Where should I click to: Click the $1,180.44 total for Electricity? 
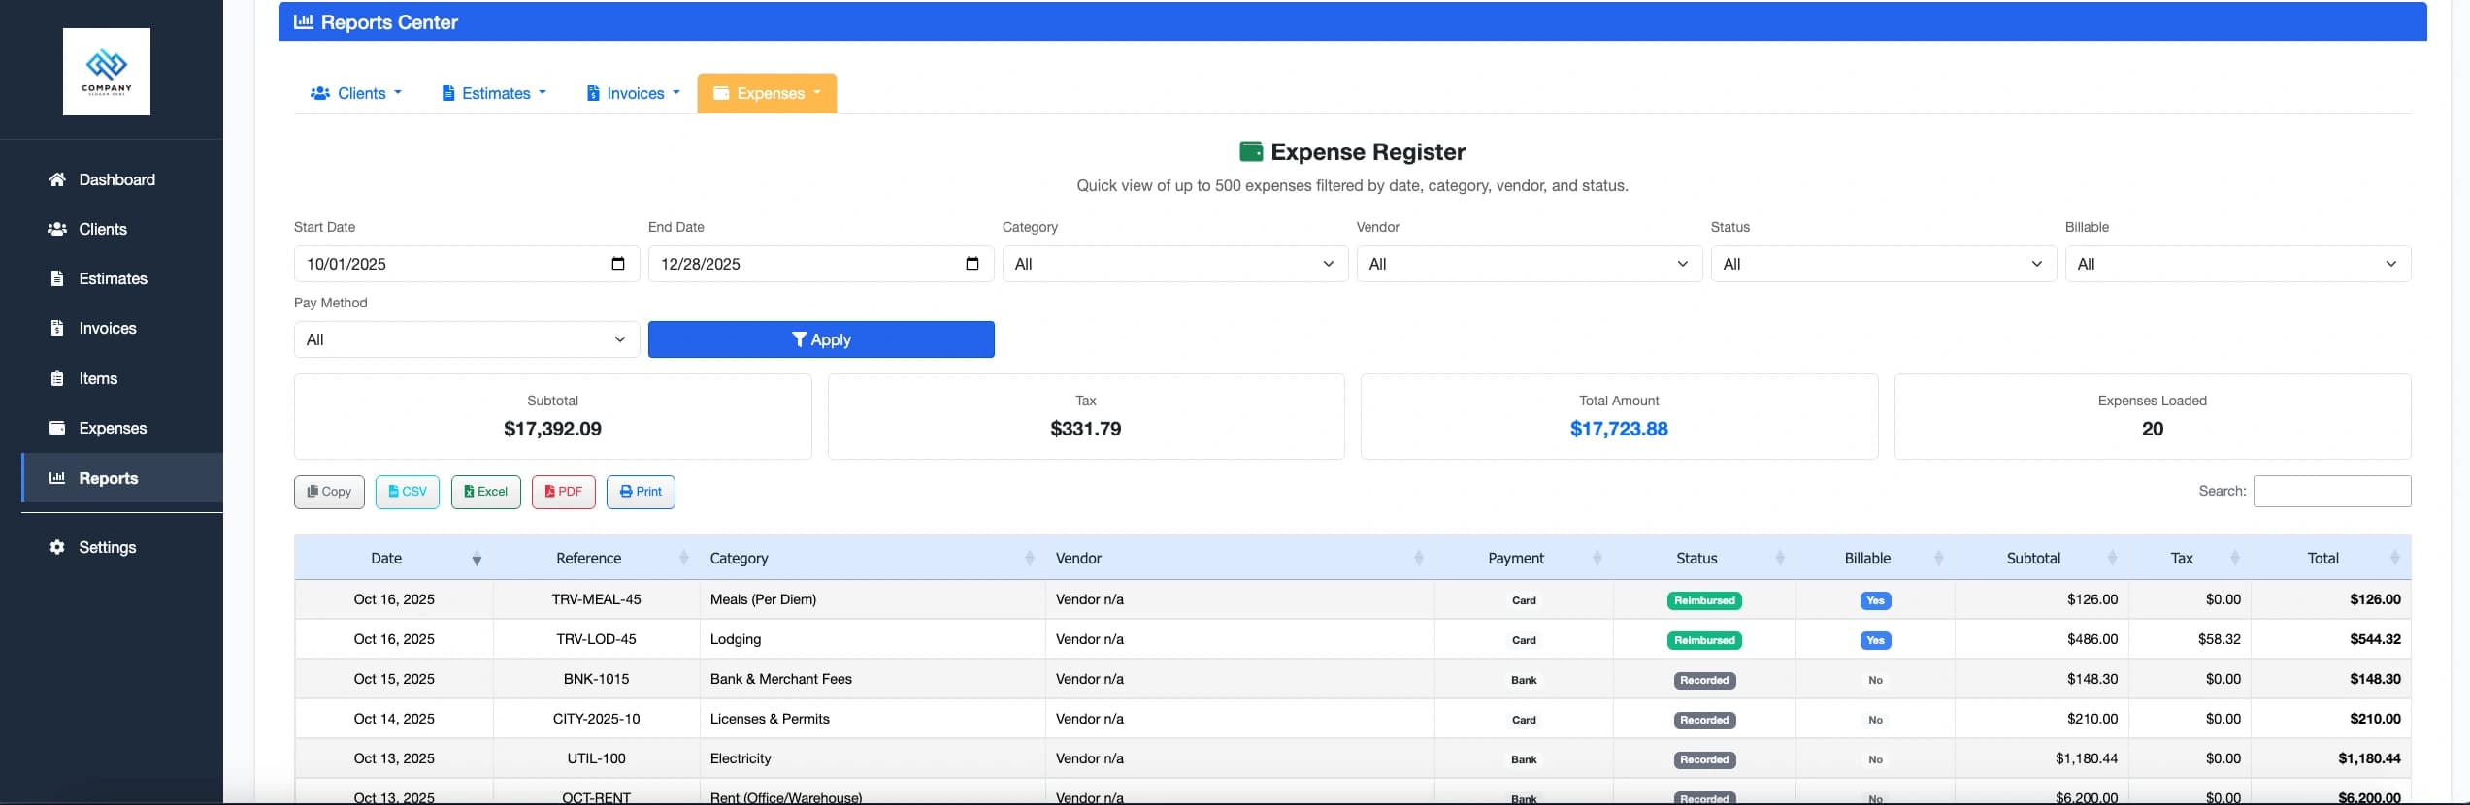pos(2369,758)
